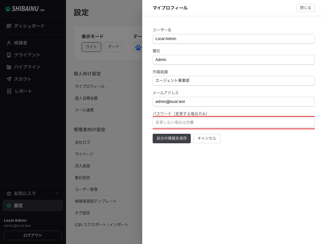The width and height of the screenshot is (325, 244).
Task: Open ダッシュボード in sidebar
Action: pos(33,26)
